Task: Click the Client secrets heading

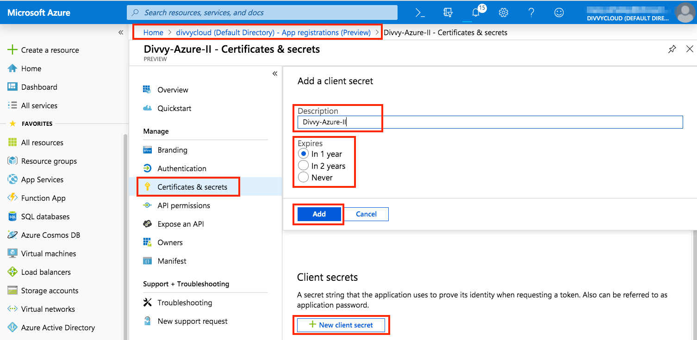Action: point(327,277)
